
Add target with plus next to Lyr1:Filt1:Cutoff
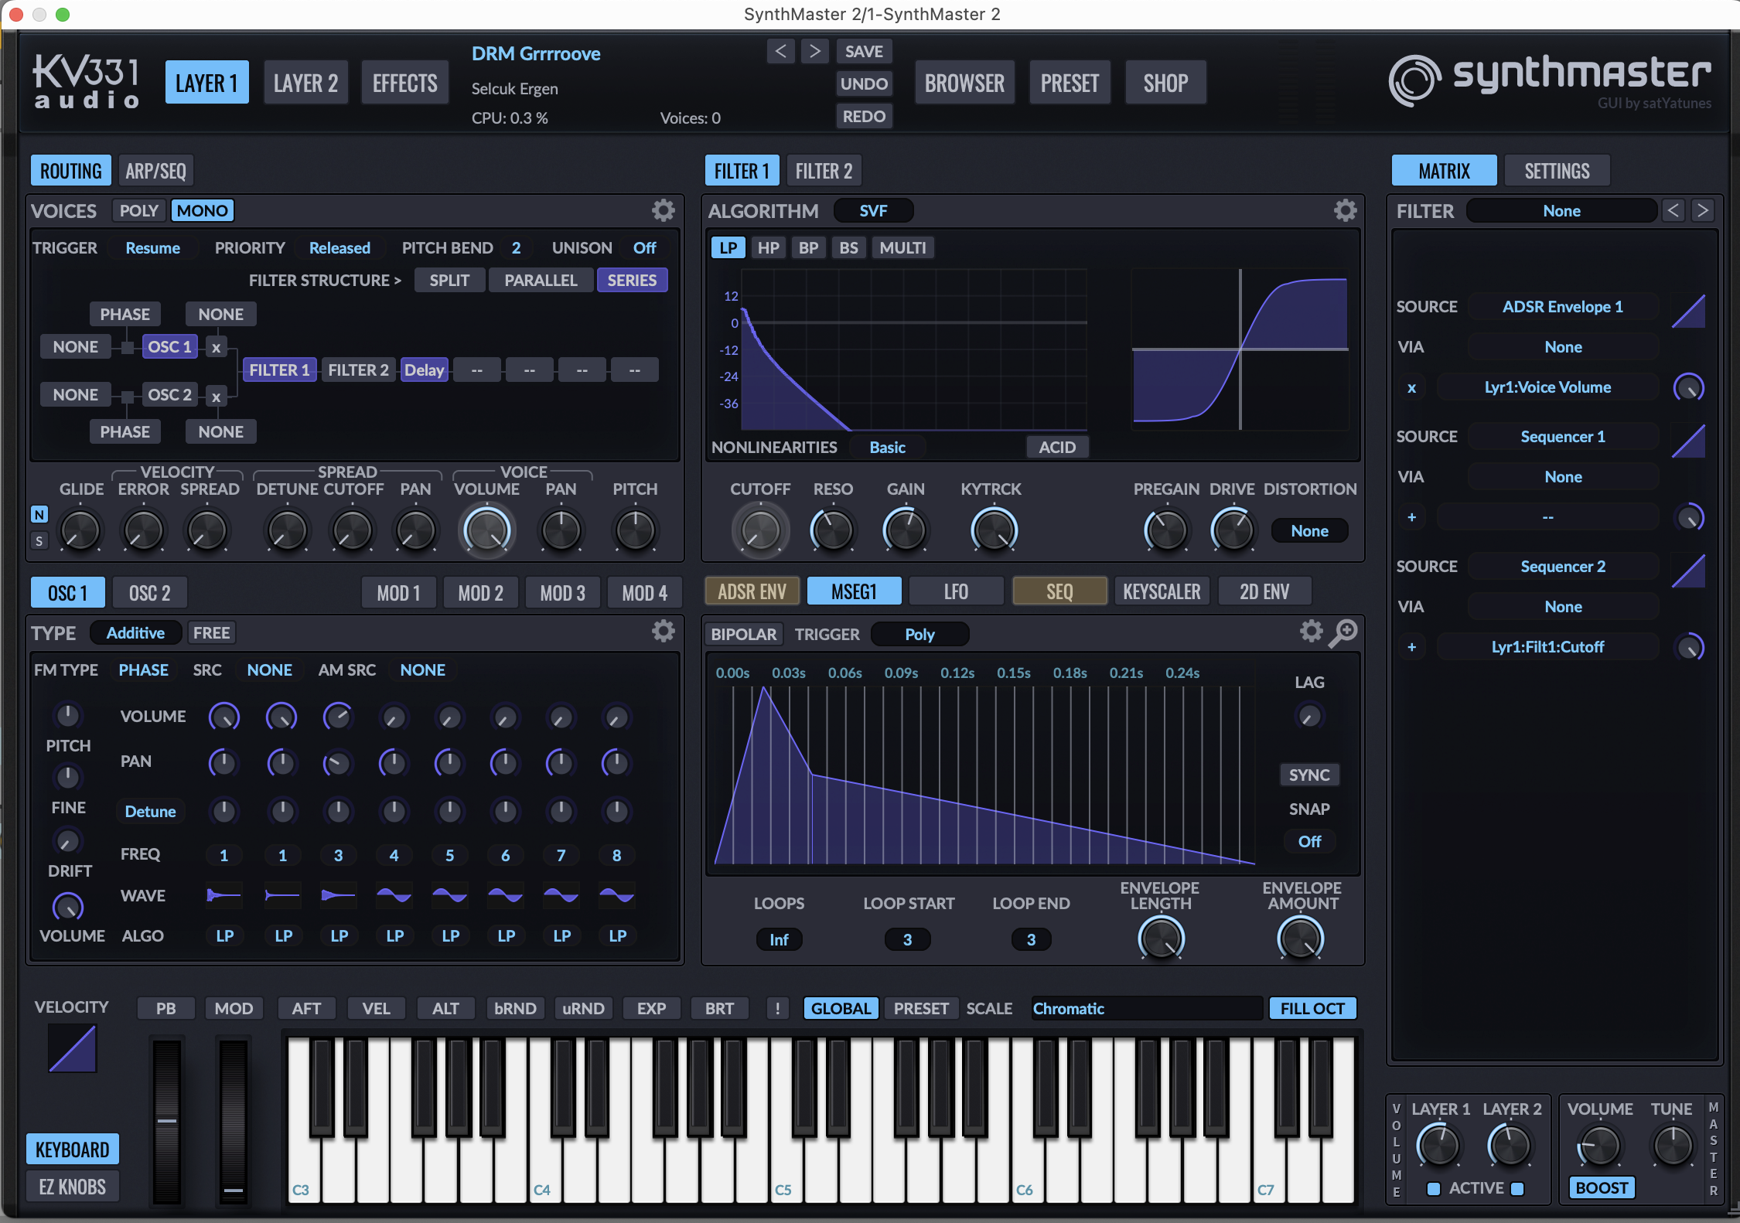[1411, 647]
